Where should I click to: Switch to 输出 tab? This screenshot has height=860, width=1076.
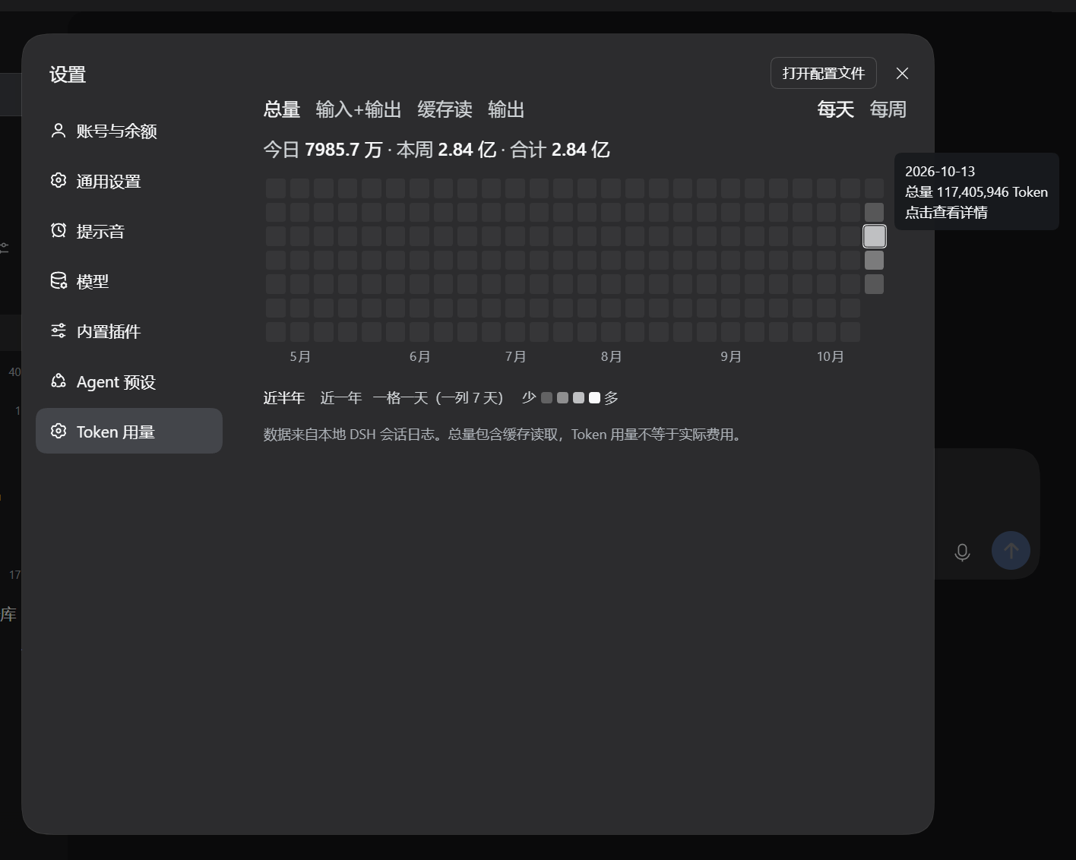(x=506, y=109)
